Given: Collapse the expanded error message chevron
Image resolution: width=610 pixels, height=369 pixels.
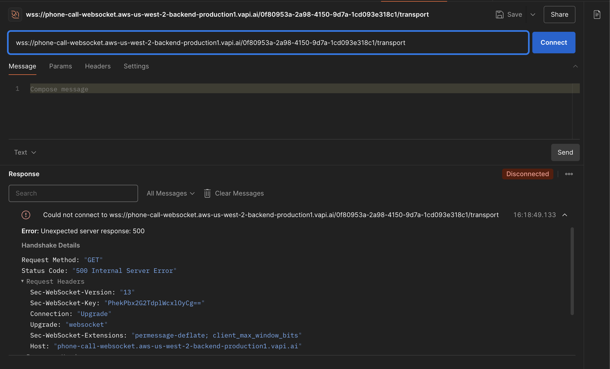Looking at the screenshot, I should pyautogui.click(x=565, y=215).
